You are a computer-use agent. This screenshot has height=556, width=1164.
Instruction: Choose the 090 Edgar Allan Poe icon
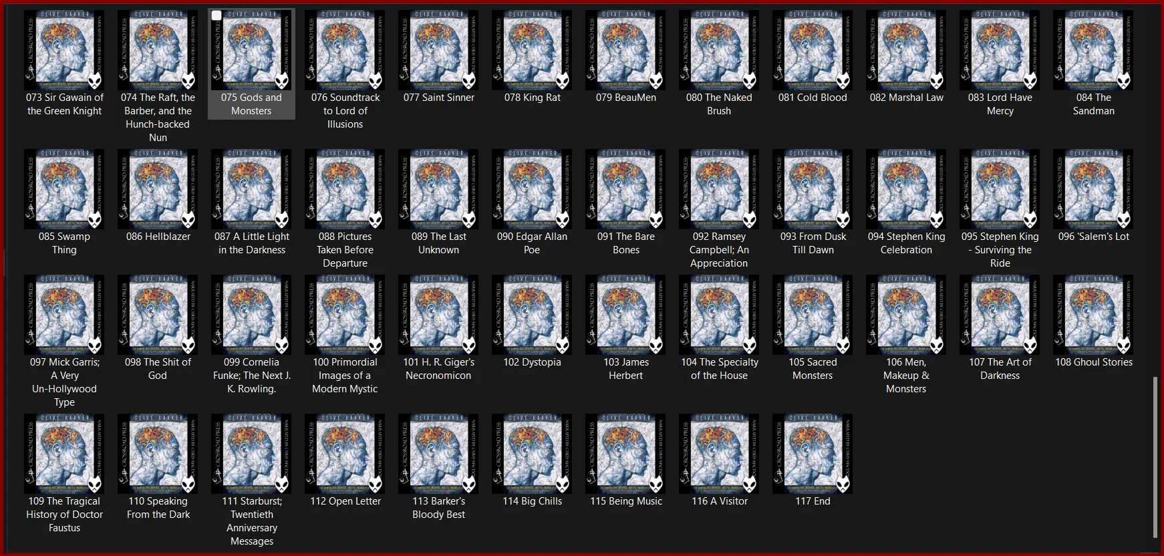[532, 189]
